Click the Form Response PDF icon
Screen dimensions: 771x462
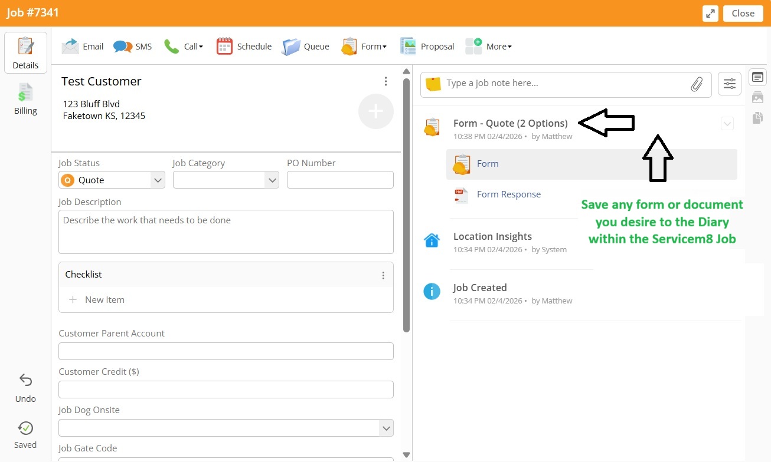[x=461, y=195]
